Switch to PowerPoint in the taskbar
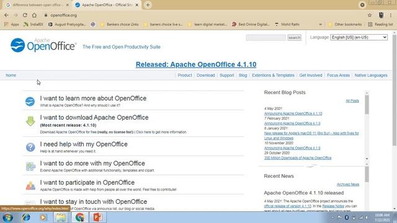The image size is (397, 223). click(x=97, y=217)
